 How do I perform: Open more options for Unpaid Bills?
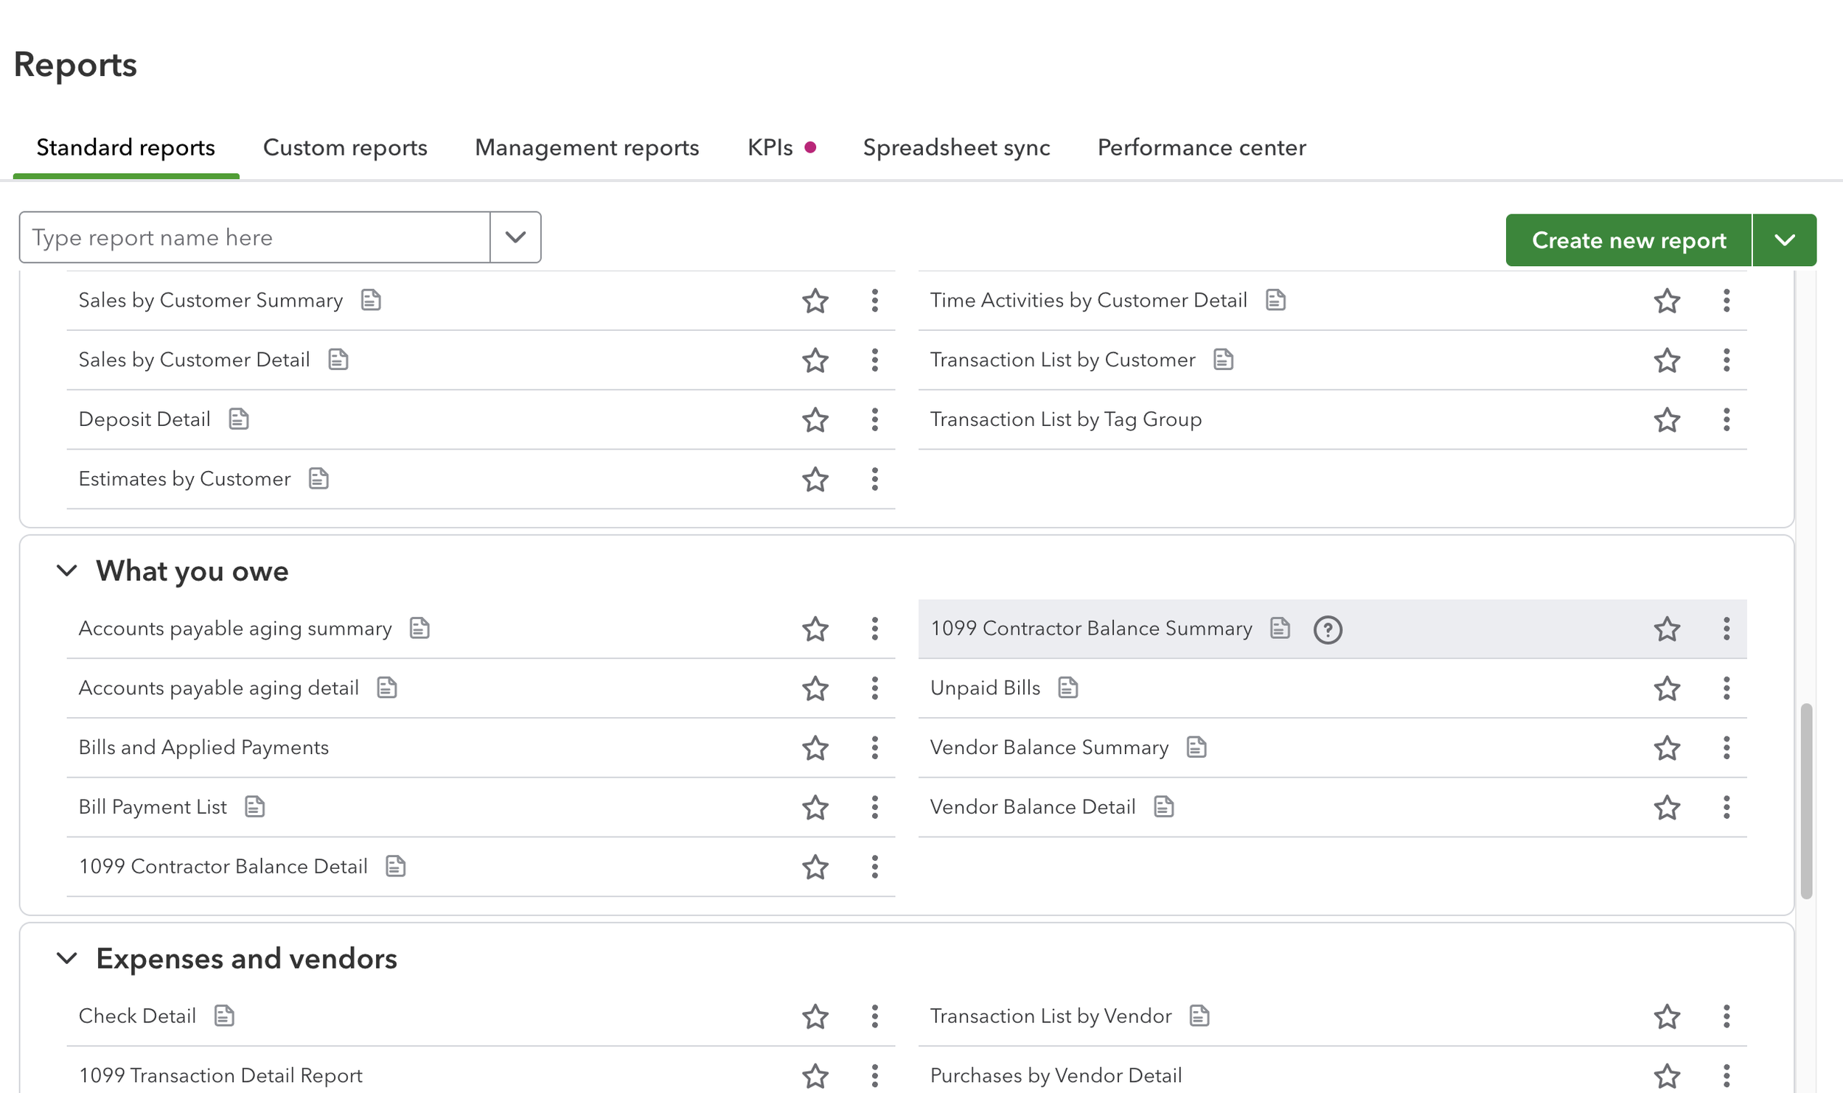[1726, 688]
